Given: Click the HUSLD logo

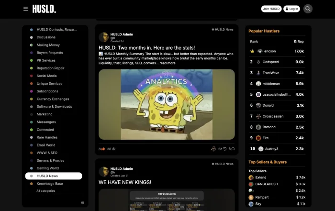Looking at the screenshot, I should point(44,9).
